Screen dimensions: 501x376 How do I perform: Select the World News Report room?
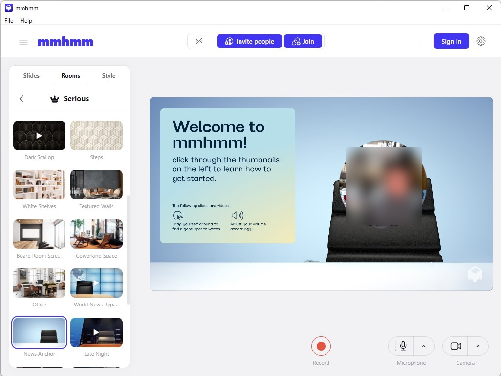tap(96, 283)
